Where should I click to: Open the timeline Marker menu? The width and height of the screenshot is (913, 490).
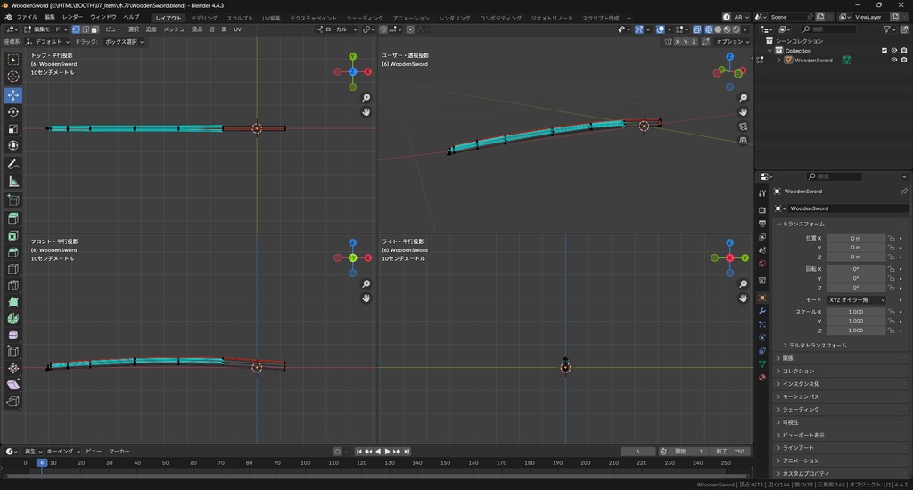pos(119,452)
